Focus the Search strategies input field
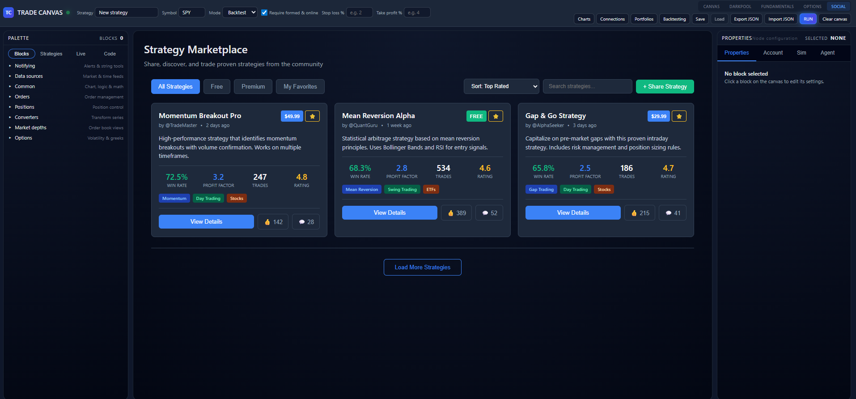856x399 pixels. tap(587, 86)
